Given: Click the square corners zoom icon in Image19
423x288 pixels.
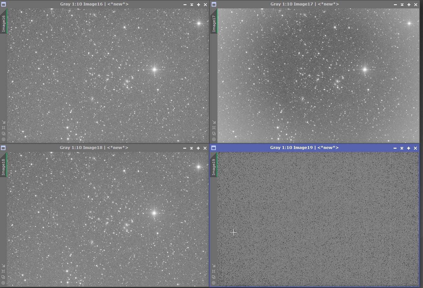Looking at the screenshot, I should tap(214, 271).
